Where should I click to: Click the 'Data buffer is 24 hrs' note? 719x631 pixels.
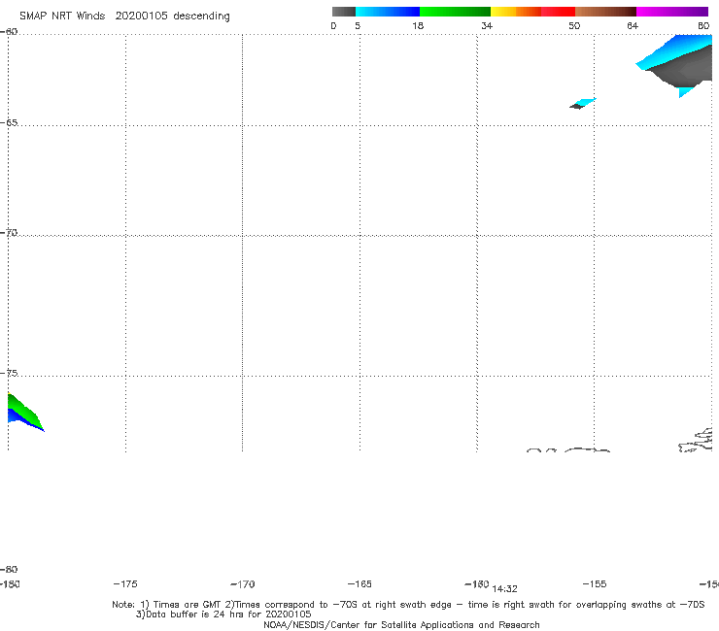(223, 614)
